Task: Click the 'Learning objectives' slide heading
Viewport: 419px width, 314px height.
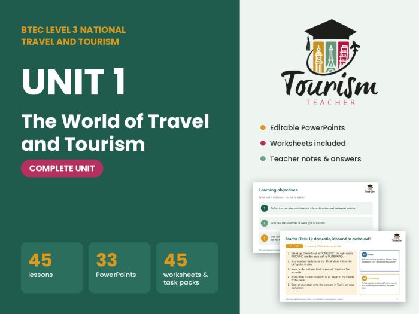Action: coord(278,190)
